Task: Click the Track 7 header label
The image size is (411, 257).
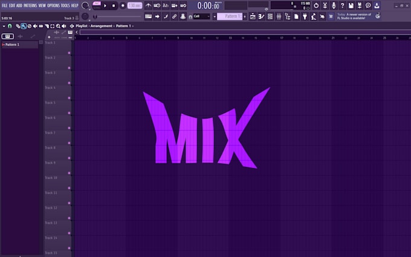Action: pos(50,132)
